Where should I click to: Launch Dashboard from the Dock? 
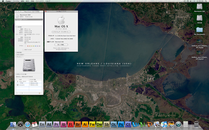pyautogui.click(x=21, y=124)
